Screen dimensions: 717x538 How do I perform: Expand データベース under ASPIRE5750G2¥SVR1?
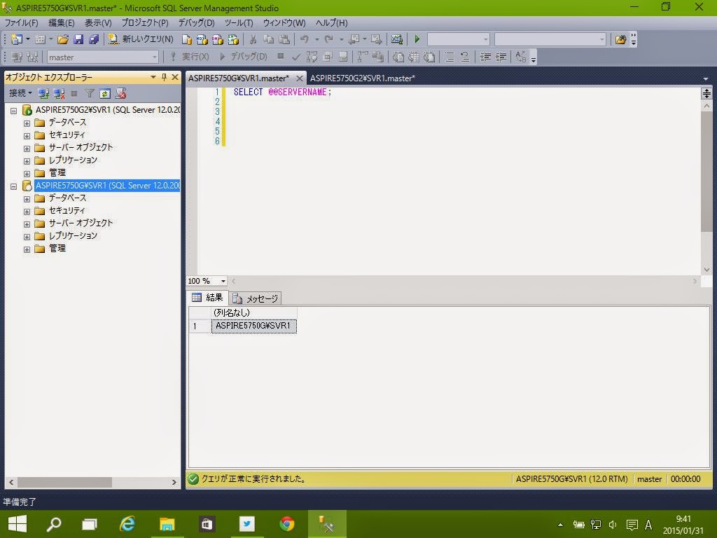[27, 123]
